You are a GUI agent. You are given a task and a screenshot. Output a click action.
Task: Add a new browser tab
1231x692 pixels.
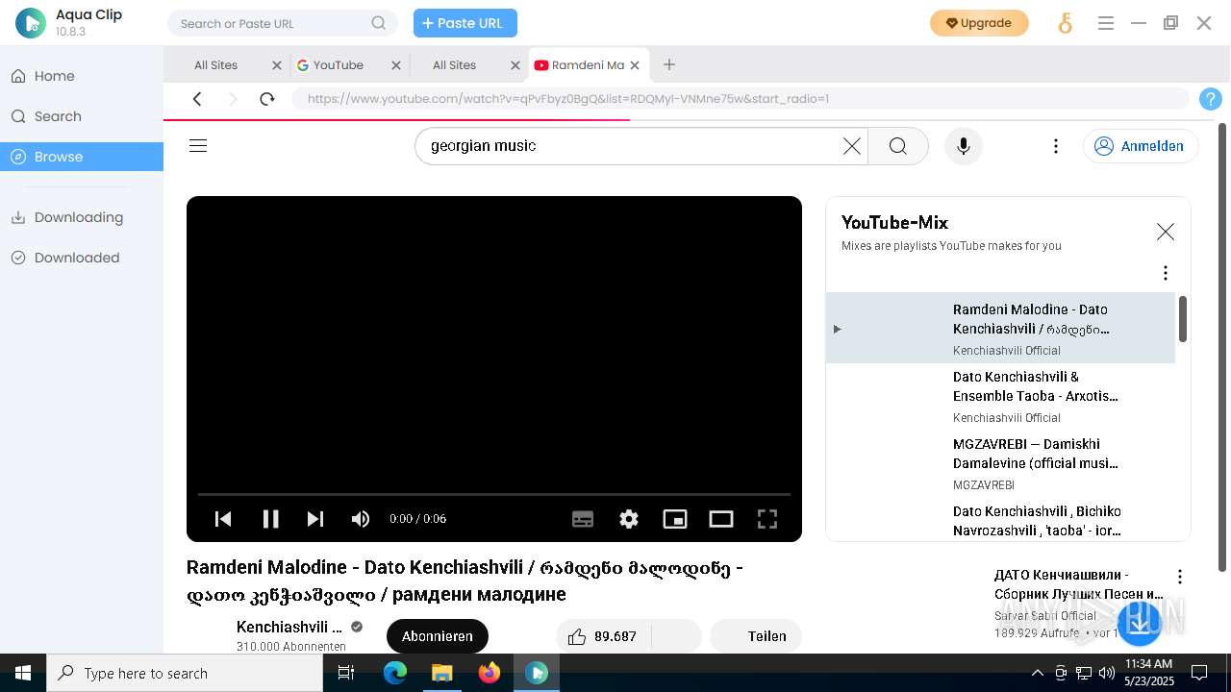coord(669,64)
